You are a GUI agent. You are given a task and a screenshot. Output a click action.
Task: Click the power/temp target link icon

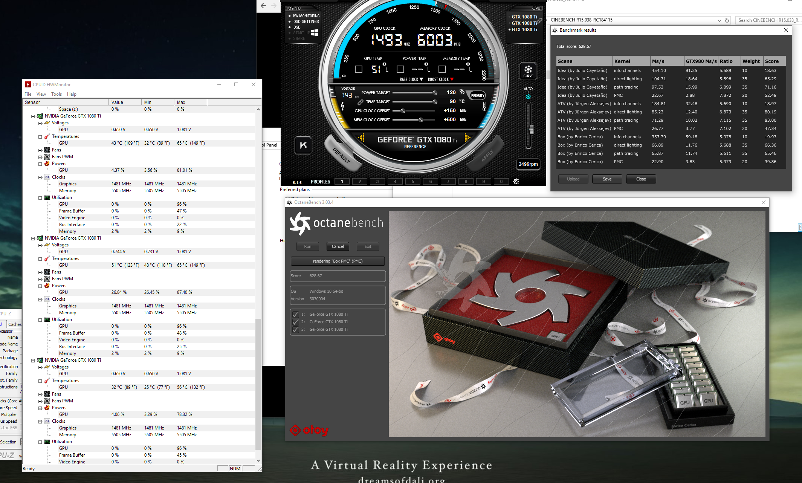(360, 102)
